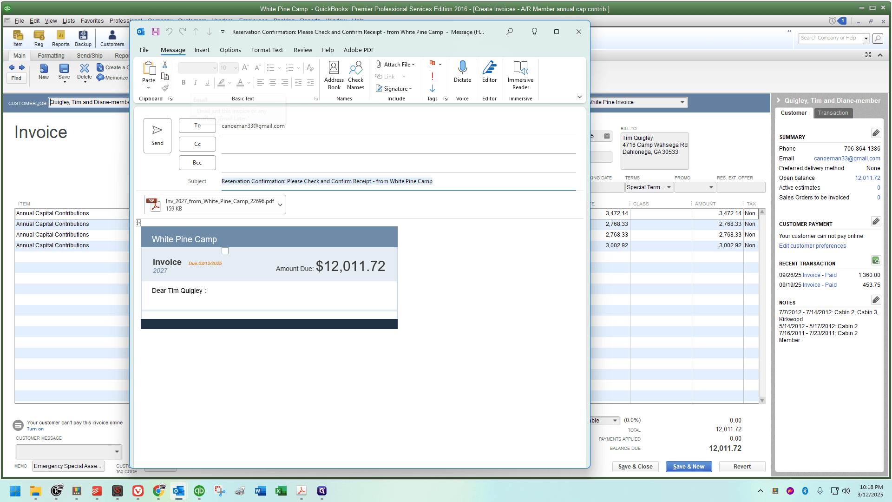Image resolution: width=892 pixels, height=502 pixels.
Task: Open the PDF attachment options arrow
Action: point(280,205)
